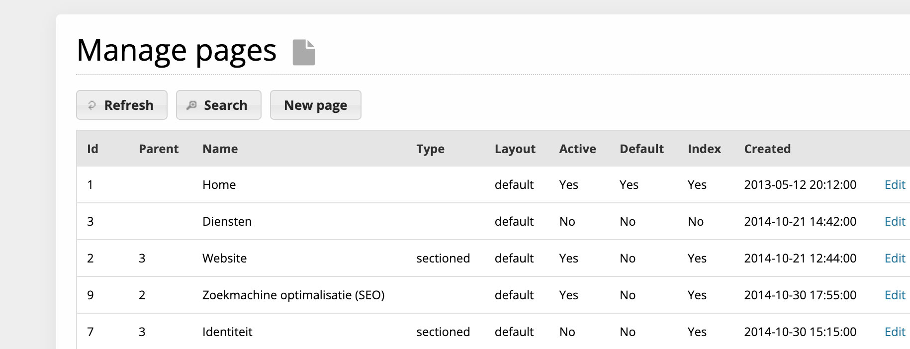Open the Search button
This screenshot has height=349, width=910.
219,105
